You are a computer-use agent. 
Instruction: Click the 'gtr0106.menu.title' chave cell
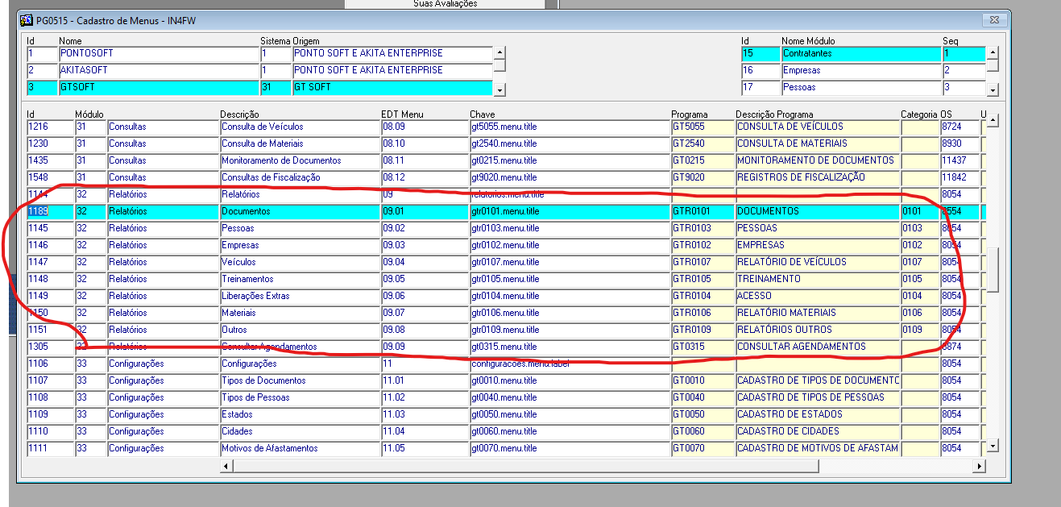point(570,313)
